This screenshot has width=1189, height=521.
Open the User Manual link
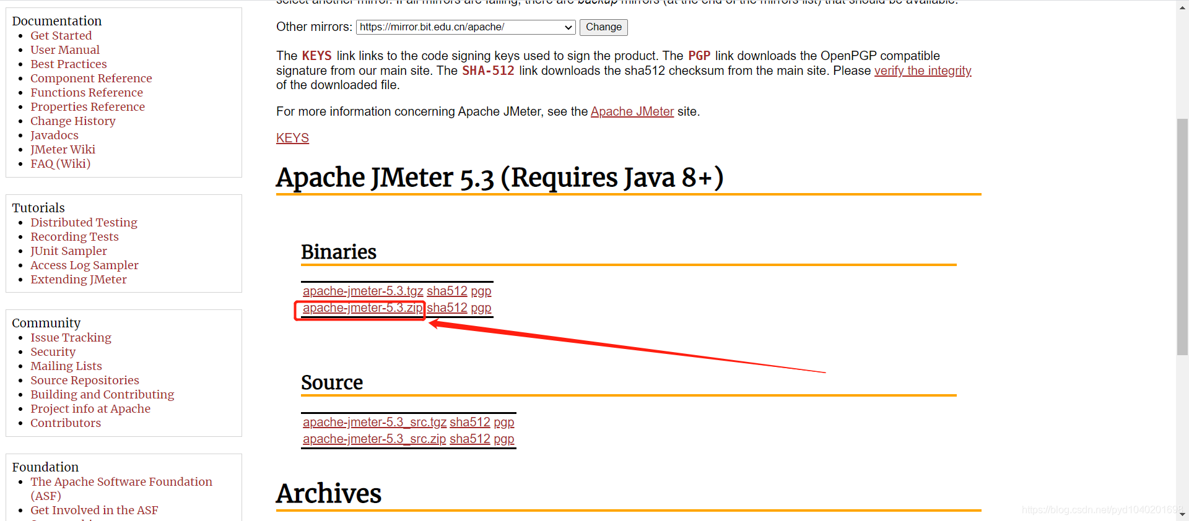coord(65,50)
